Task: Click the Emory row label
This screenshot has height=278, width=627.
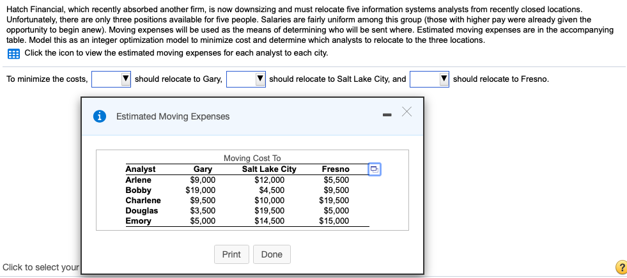Action: point(138,221)
